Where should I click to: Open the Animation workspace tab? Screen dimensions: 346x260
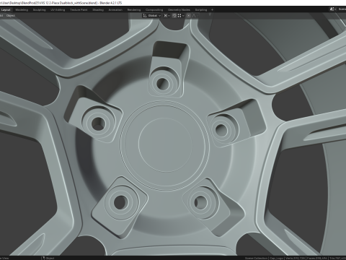click(x=115, y=10)
